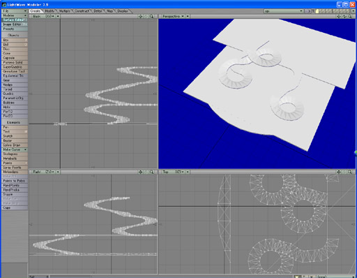Select the Spray Points tool

point(15,168)
